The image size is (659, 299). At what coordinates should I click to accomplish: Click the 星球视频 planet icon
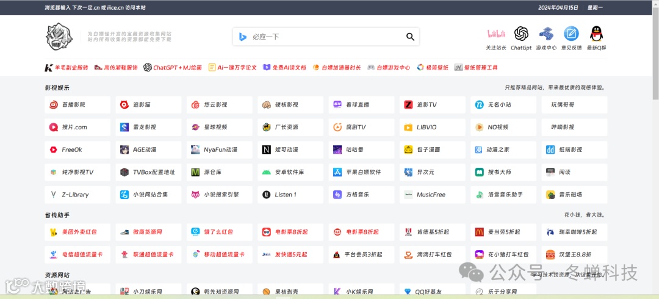[195, 127]
